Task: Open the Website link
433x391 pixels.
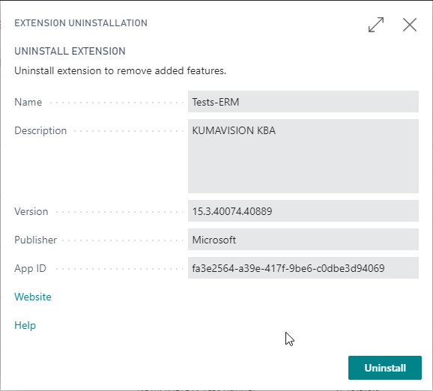Action: click(x=33, y=297)
